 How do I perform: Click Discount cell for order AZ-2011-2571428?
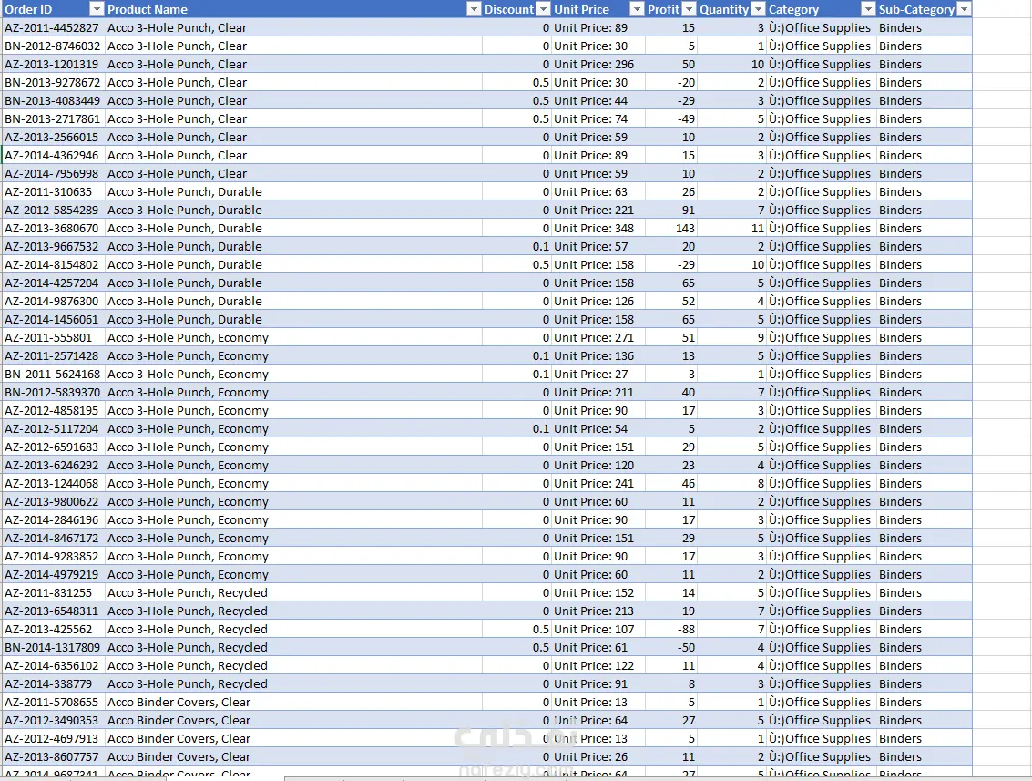pos(516,355)
